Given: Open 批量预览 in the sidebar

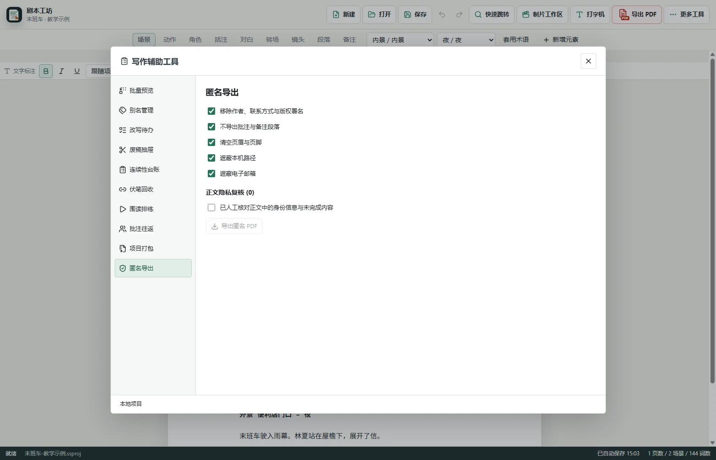Looking at the screenshot, I should tap(153, 90).
